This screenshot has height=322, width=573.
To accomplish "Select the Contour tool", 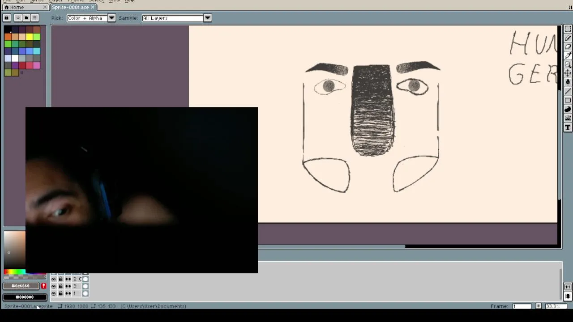I will point(568,109).
